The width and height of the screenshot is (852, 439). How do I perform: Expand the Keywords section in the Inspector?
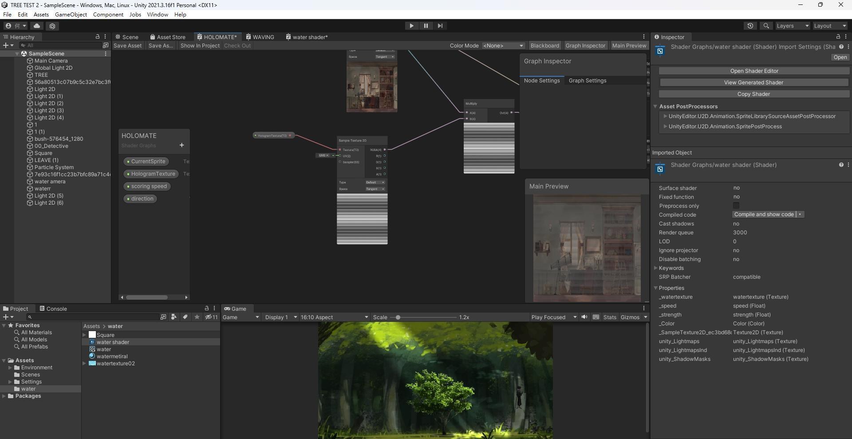pyautogui.click(x=656, y=268)
